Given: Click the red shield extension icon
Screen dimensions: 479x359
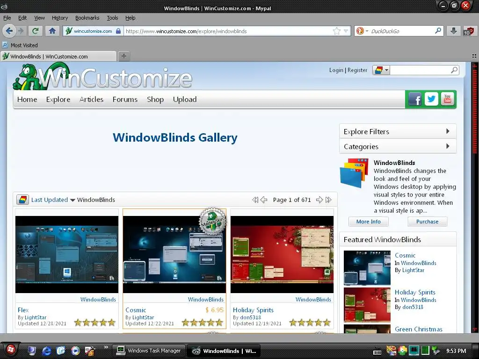Looking at the screenshot, I should 469,31.
